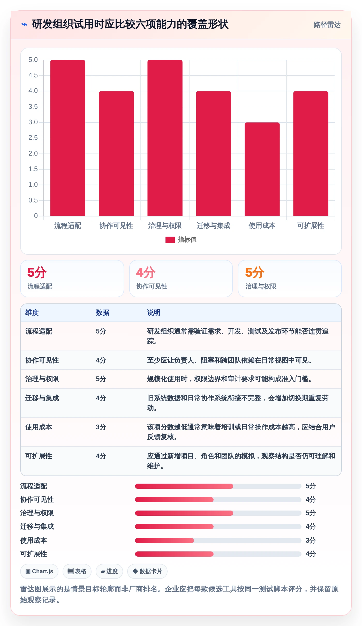Select the 可扩展性 bar in chart
This screenshot has width=362, height=626.
(x=311, y=154)
